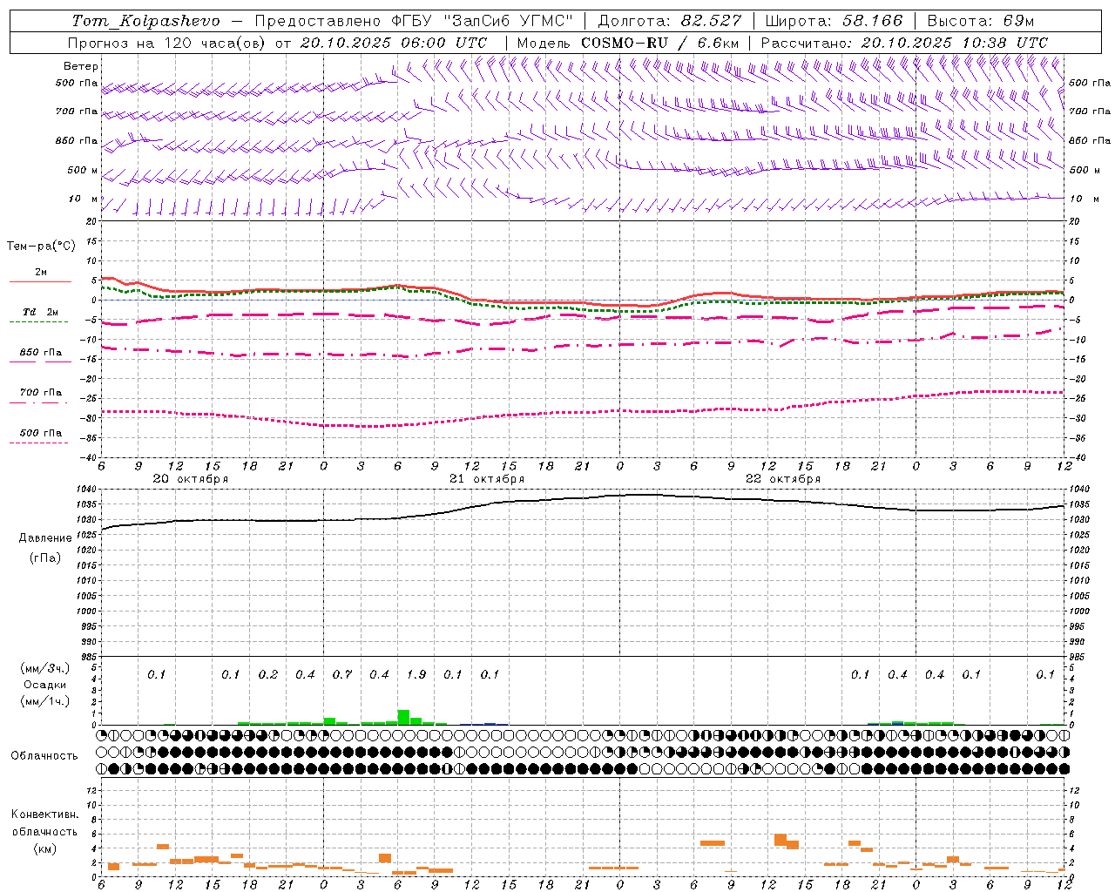
Task: Click the (мм/3ч.) unit label
Action: (44, 668)
